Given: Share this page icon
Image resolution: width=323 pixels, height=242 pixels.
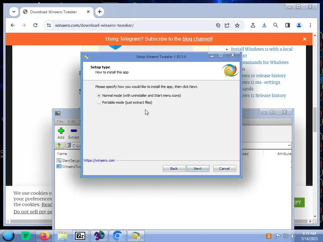Looking at the screenshot, I should (x=227, y=25).
